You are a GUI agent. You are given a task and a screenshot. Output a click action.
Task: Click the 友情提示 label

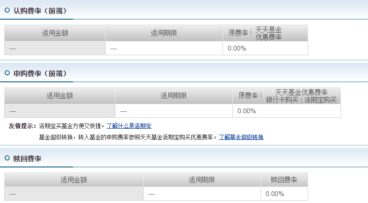[22, 126]
